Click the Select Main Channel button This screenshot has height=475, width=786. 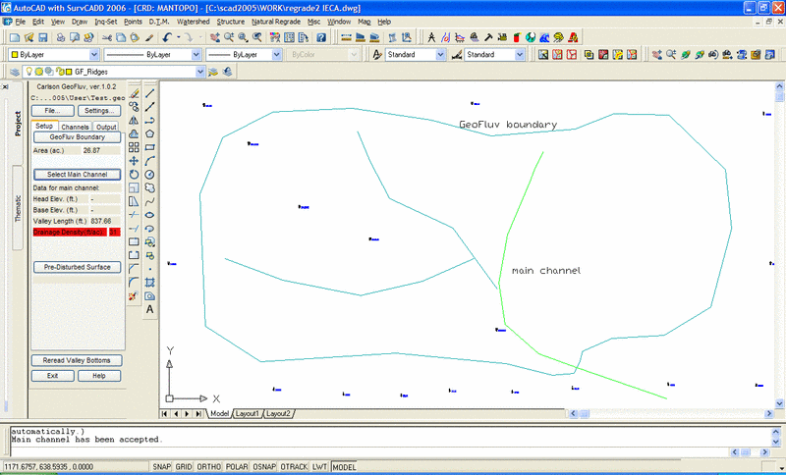78,175
